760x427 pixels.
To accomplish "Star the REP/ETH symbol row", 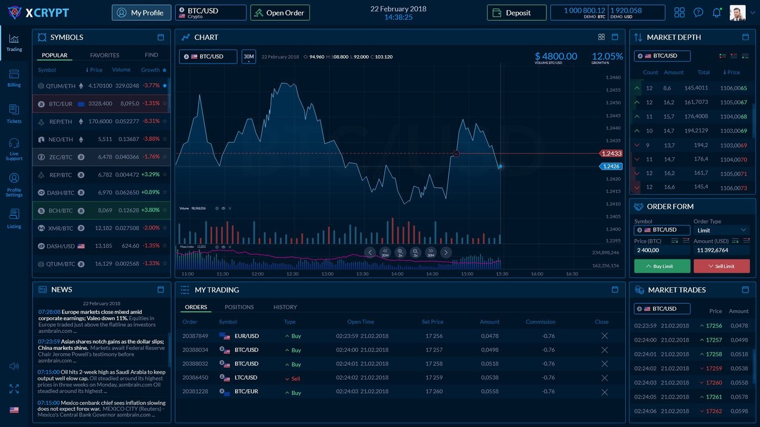I will (165, 121).
